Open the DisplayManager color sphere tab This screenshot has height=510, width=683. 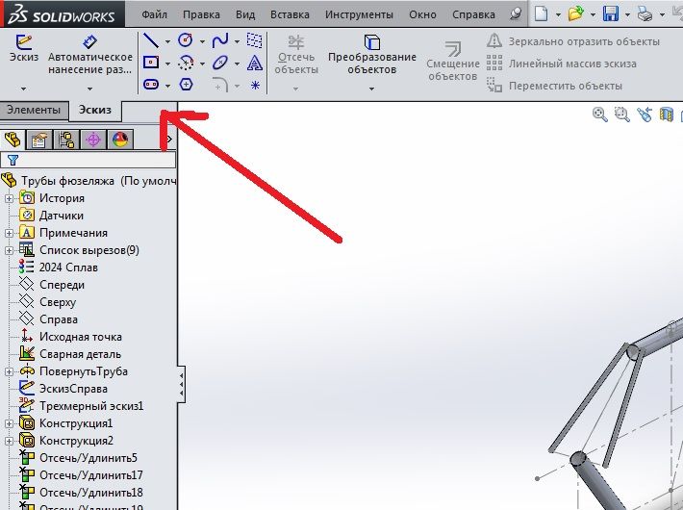pyautogui.click(x=120, y=140)
